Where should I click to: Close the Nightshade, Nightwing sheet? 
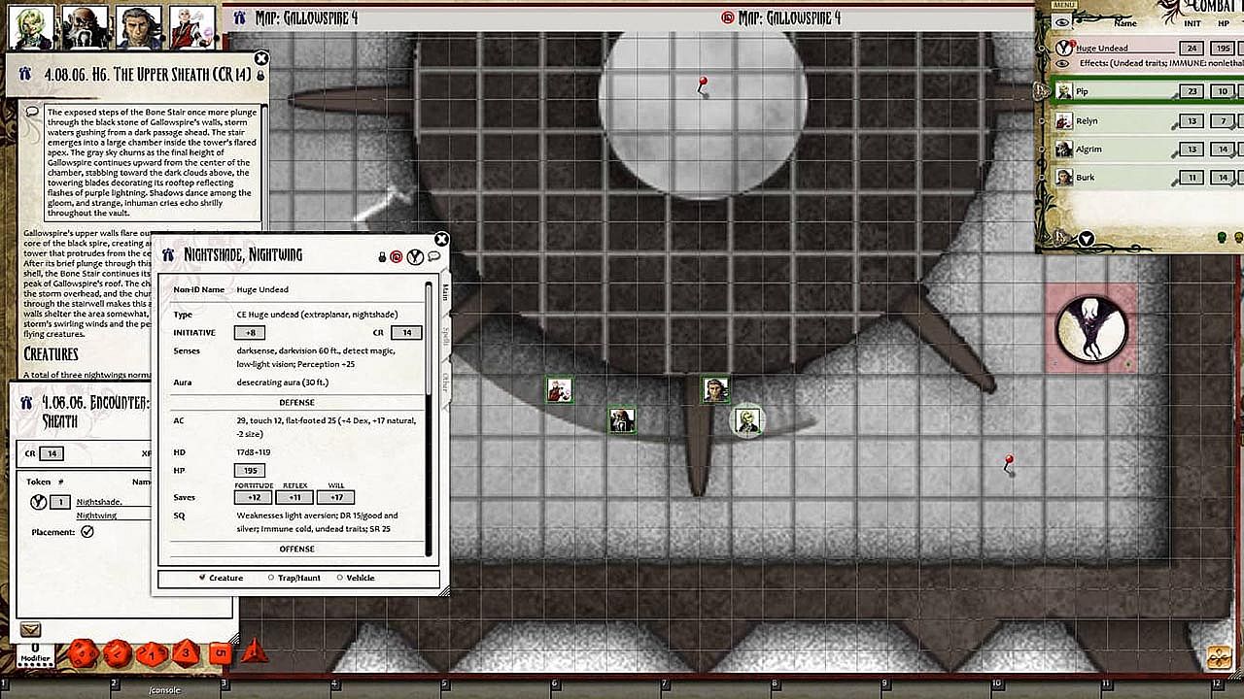[441, 239]
